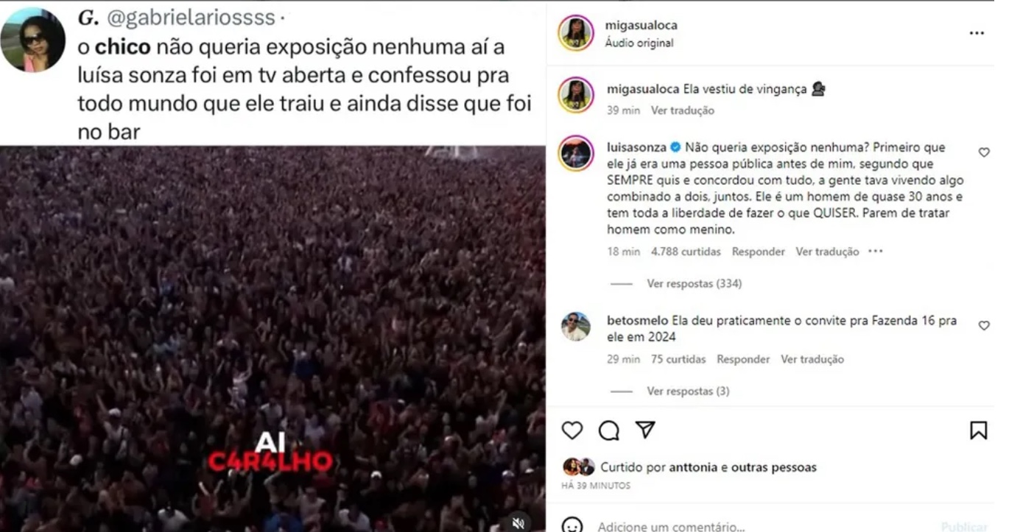View 4.788 curtidas on luisasonza's comment
Screen dimensions: 1009x532
tap(686, 252)
